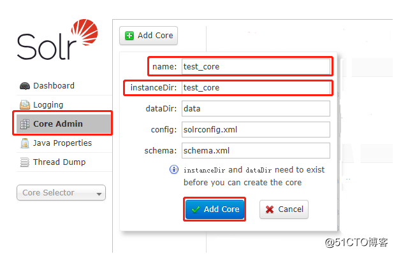The width and height of the screenshot is (394, 254).
Task: Focus the name field containing test_core
Action: [256, 66]
